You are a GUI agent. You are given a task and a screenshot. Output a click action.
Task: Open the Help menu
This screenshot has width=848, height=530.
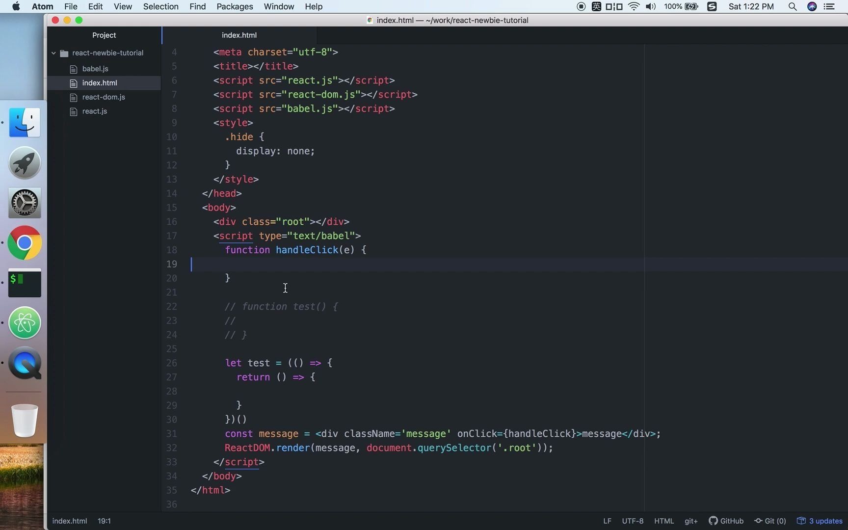pos(314,6)
